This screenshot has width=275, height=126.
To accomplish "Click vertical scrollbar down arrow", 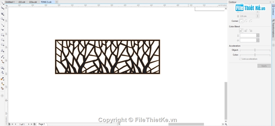I will pos(226,121).
